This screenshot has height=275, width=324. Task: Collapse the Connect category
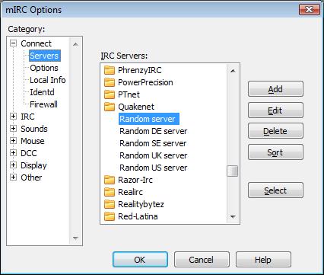pos(13,43)
